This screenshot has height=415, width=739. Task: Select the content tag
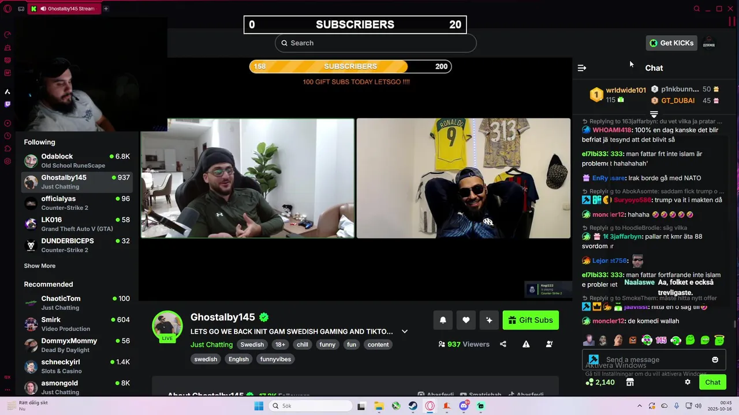(378, 345)
